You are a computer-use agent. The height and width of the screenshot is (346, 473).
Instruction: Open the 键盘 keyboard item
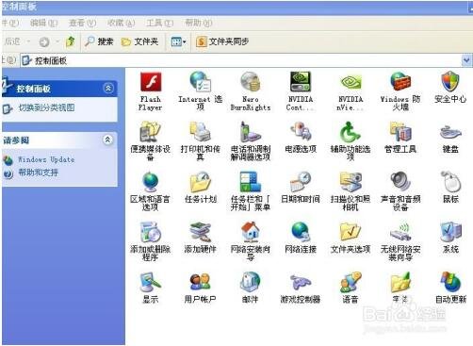pos(450,138)
